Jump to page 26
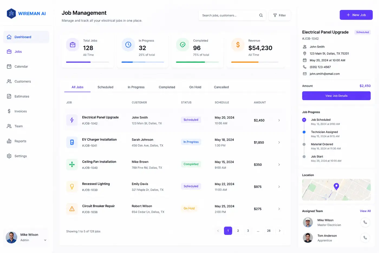 (x=269, y=231)
